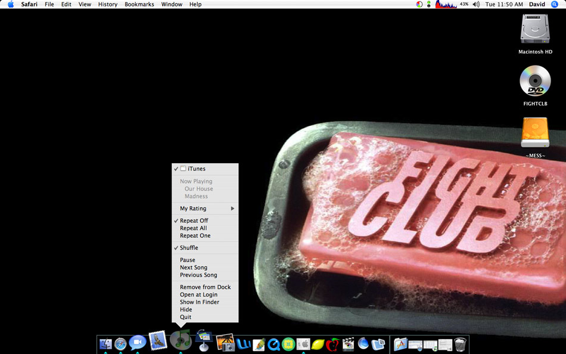Open the History menu
The height and width of the screenshot is (354, 566).
pos(108,4)
